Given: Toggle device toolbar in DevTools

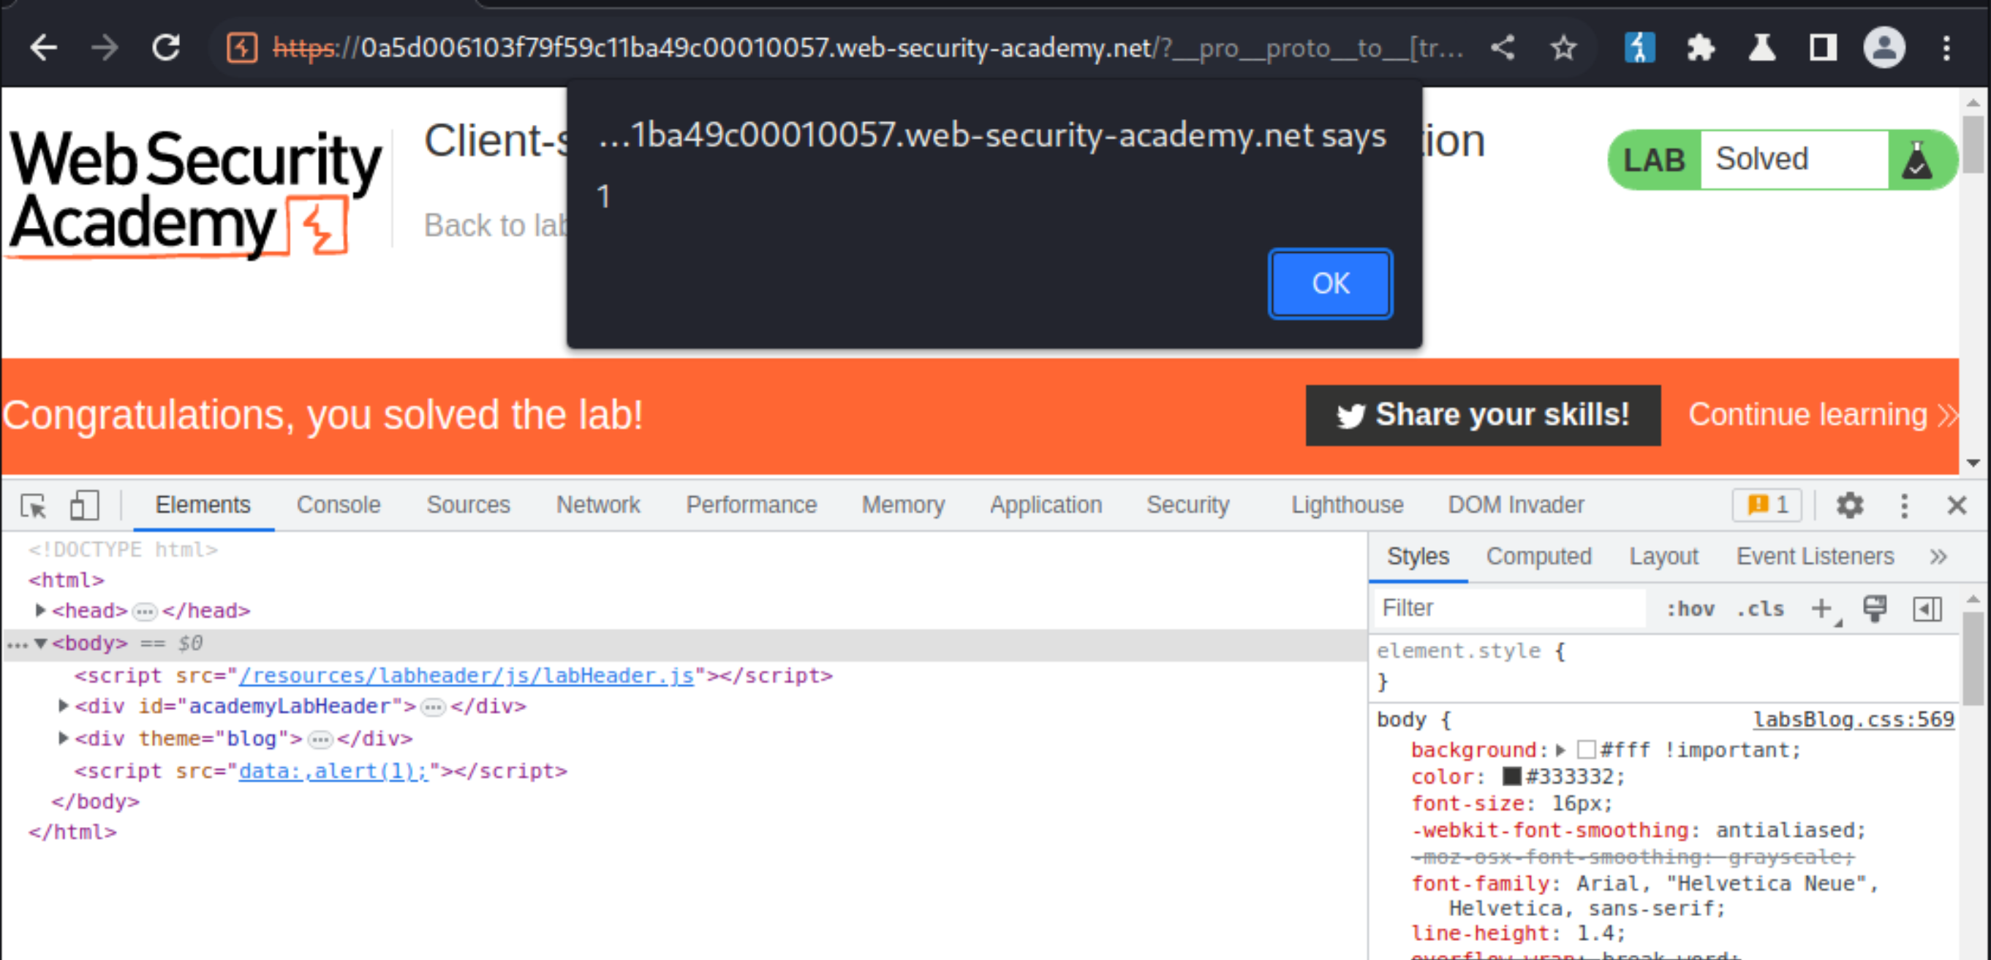Looking at the screenshot, I should tap(84, 506).
